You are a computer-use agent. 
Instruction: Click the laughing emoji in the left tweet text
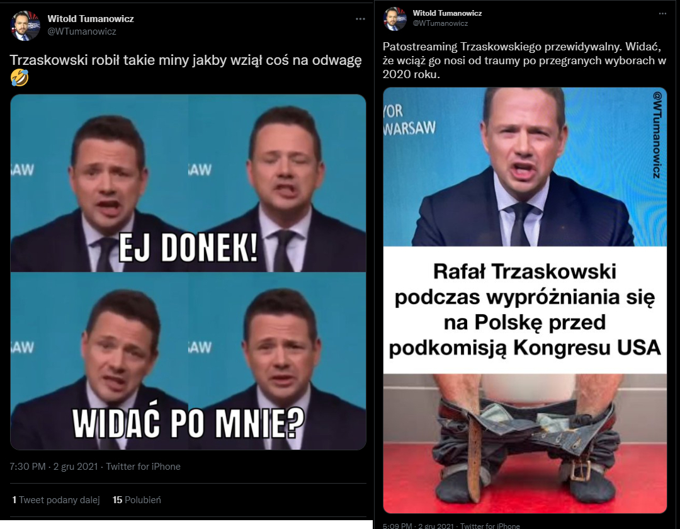19,77
